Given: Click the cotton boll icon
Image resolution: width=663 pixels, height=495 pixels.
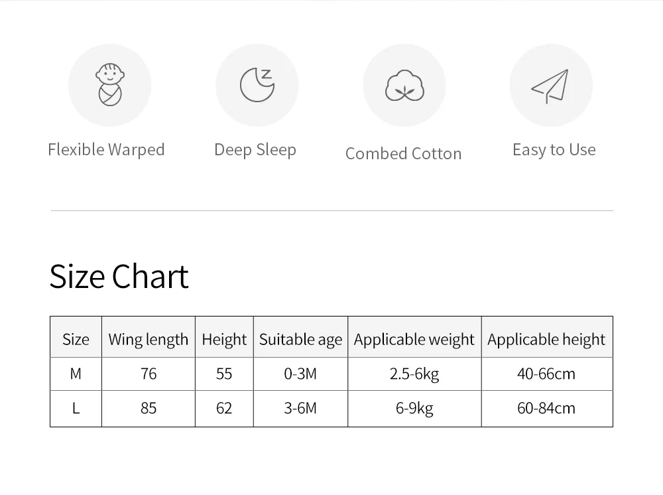Looking at the screenshot, I should tap(404, 86).
